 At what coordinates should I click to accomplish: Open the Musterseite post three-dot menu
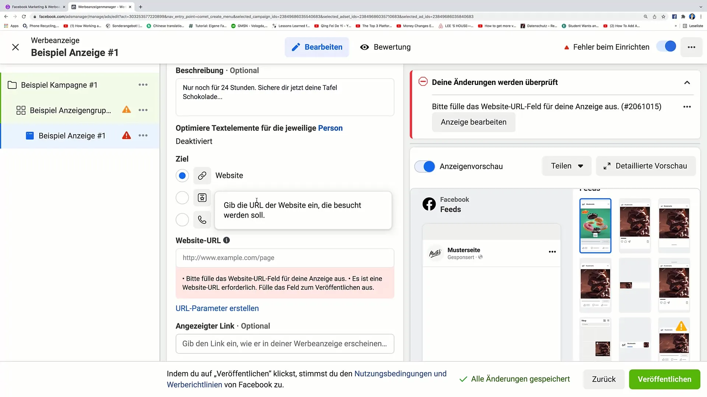pyautogui.click(x=552, y=252)
